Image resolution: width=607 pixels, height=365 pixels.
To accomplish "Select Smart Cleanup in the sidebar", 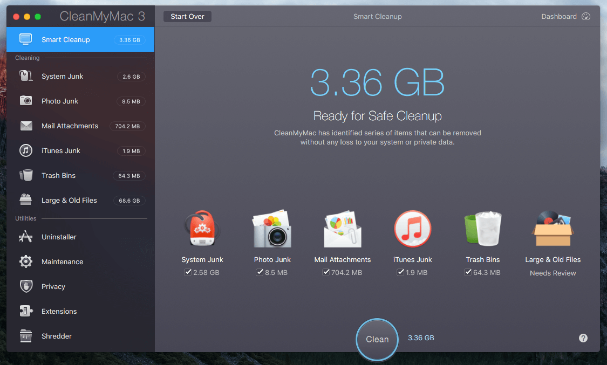I will click(80, 39).
